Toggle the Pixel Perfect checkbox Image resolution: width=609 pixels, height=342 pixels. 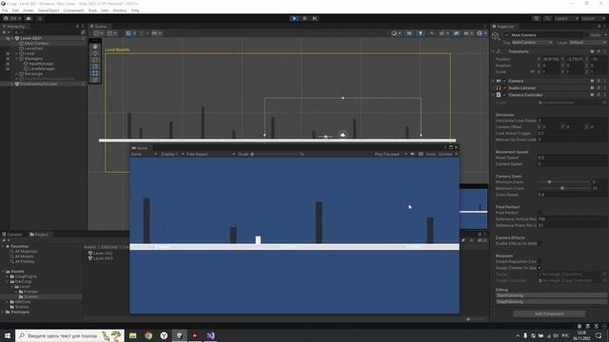(540, 213)
